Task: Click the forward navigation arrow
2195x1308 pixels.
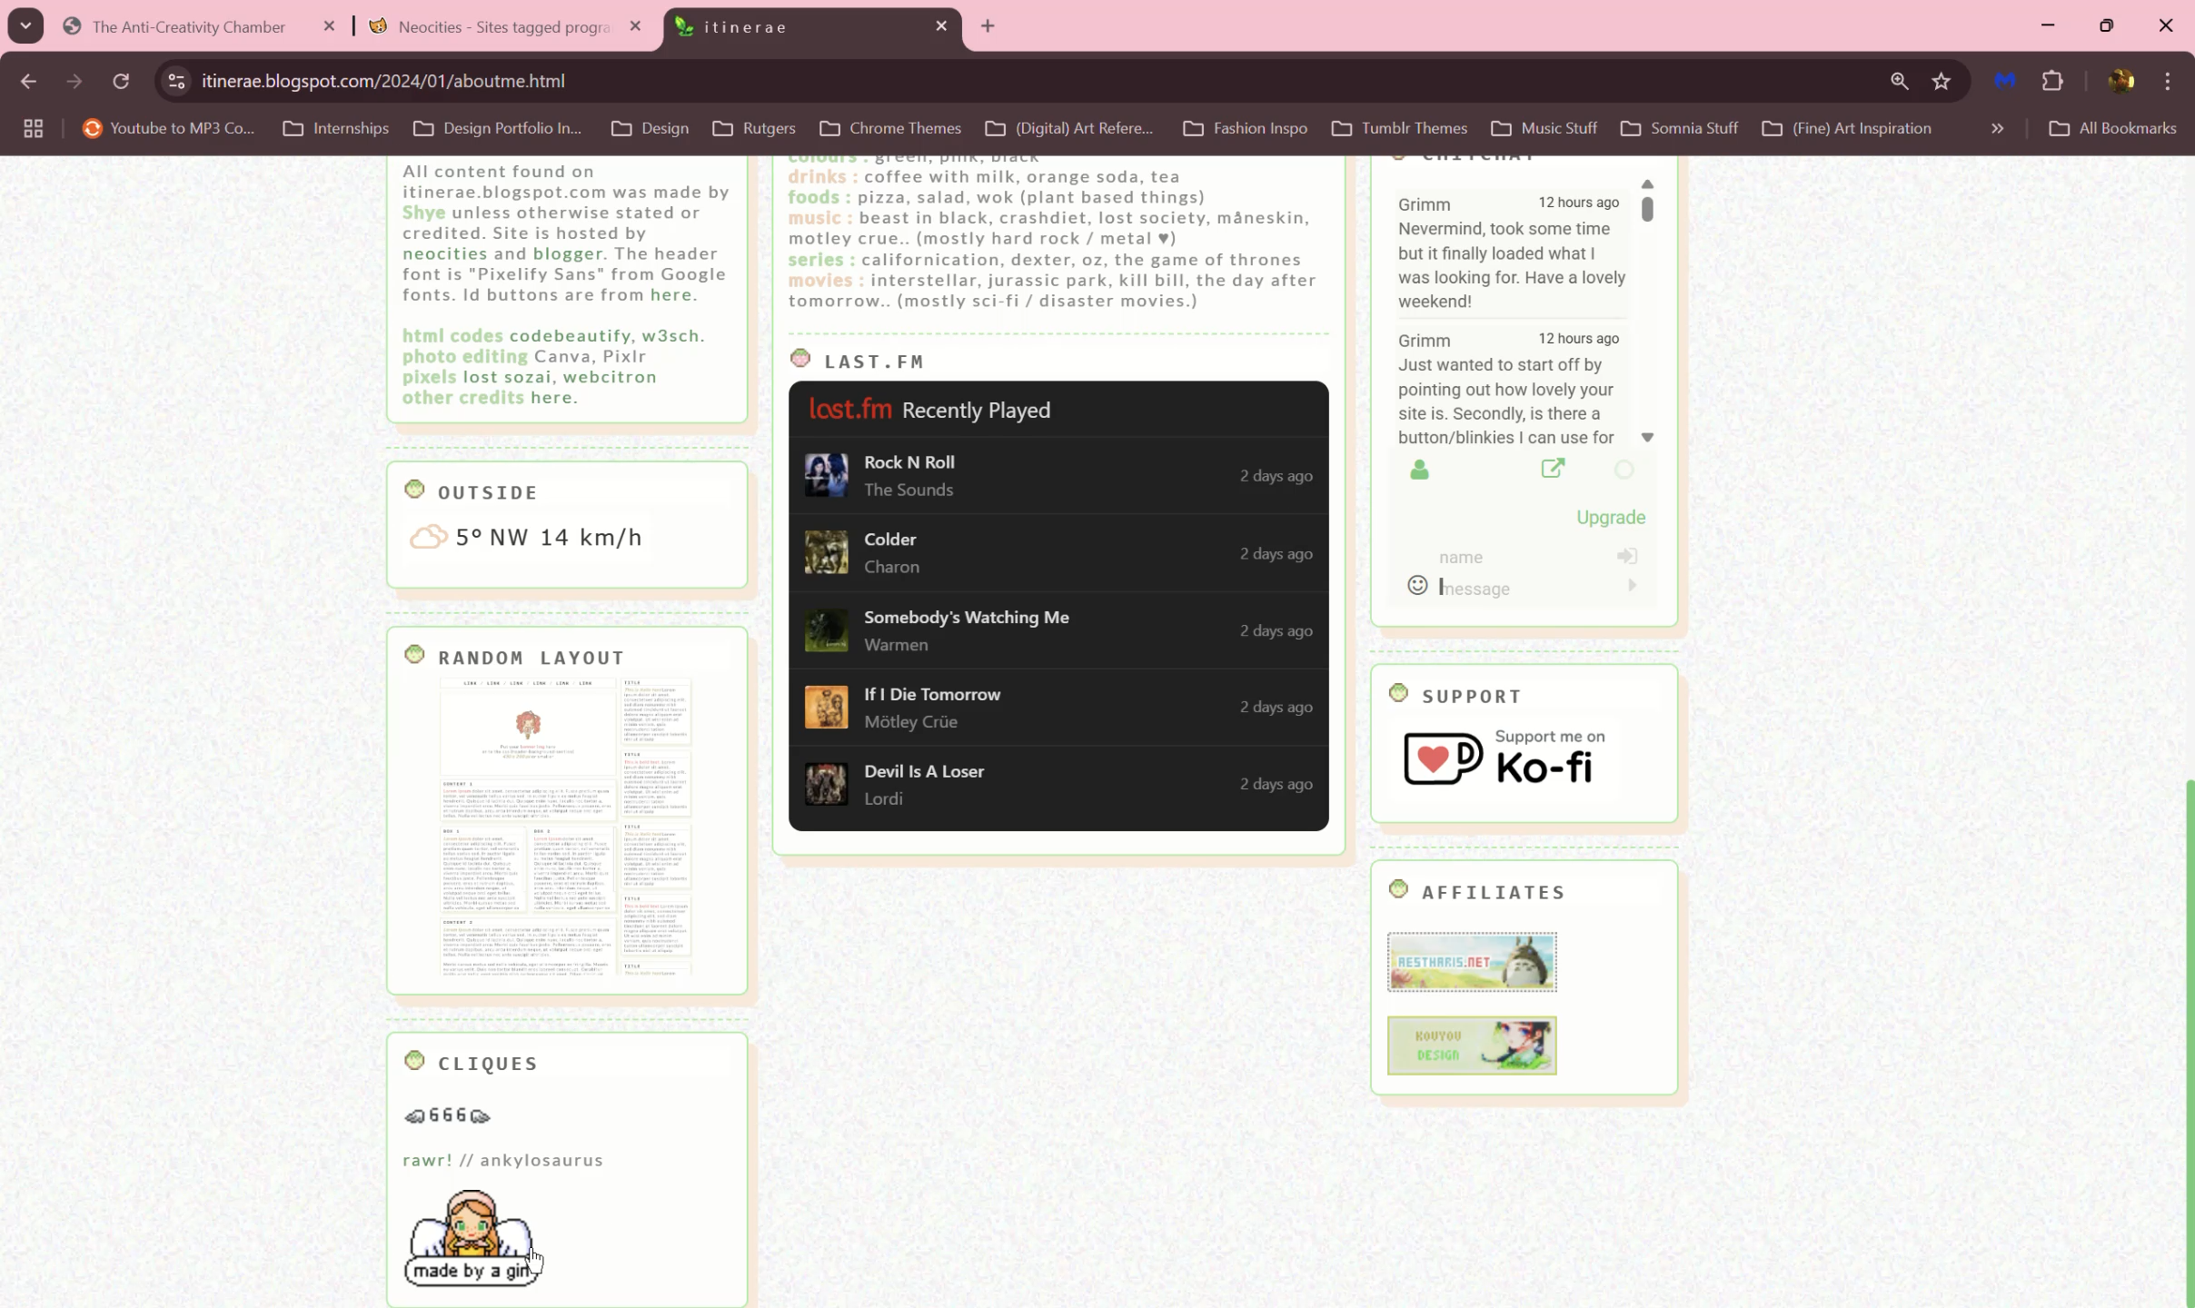Action: click(74, 81)
